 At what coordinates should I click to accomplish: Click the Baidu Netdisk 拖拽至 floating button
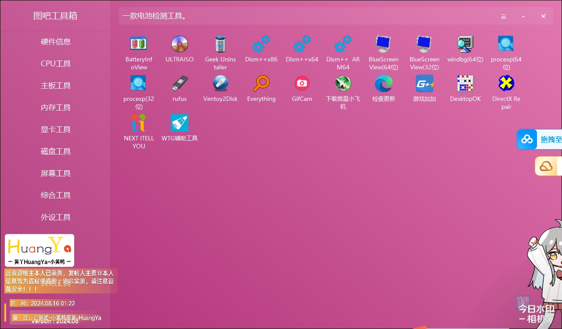pos(540,139)
